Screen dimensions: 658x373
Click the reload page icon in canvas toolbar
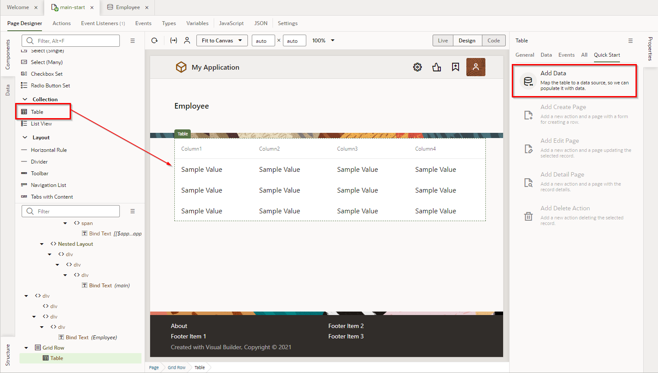(x=154, y=41)
